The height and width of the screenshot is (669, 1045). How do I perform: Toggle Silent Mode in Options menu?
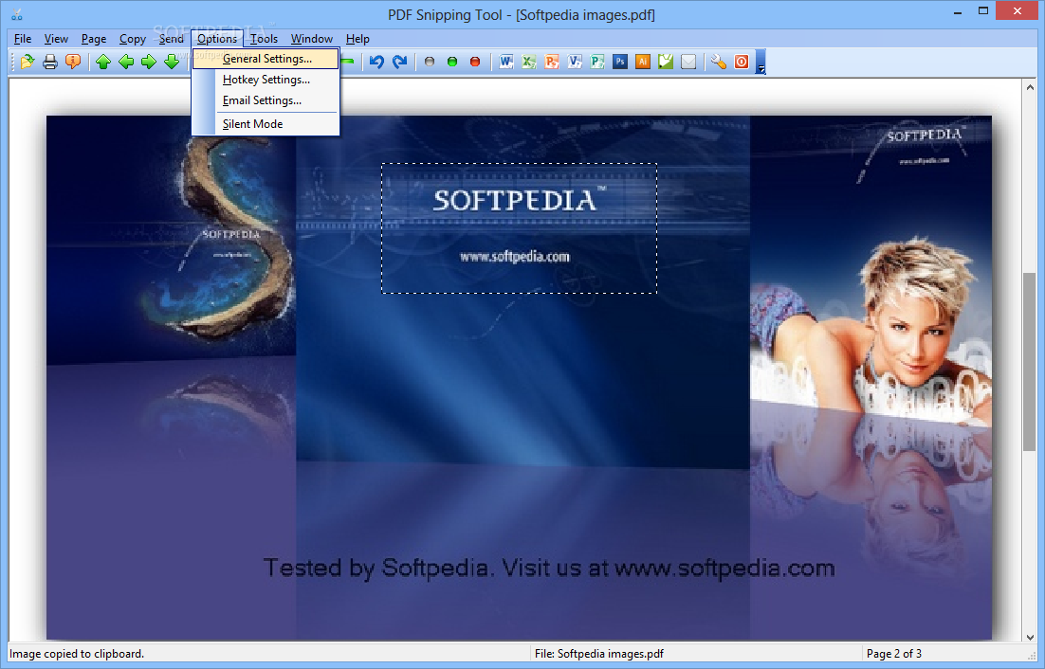(266, 124)
